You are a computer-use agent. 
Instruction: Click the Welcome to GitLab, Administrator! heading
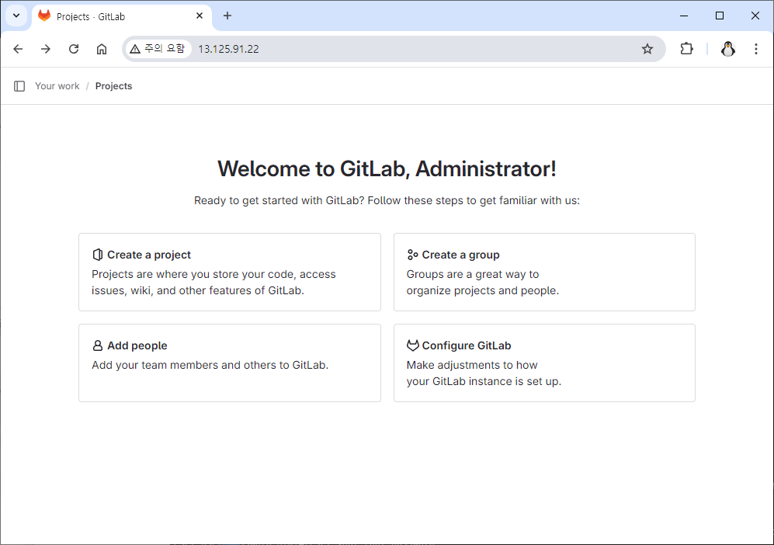click(387, 168)
